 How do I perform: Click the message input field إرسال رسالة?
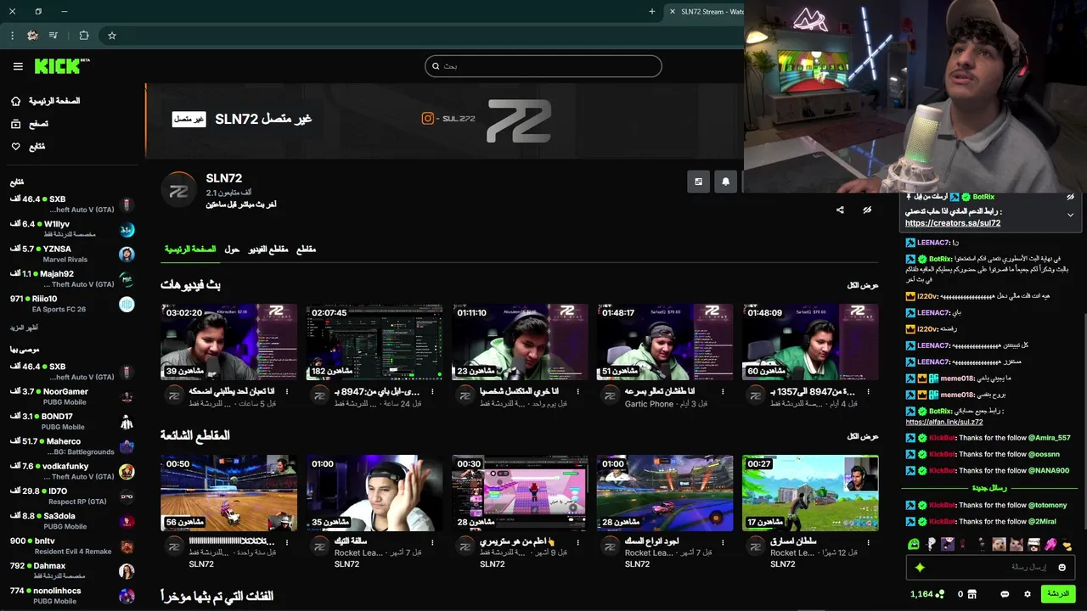click(991, 567)
